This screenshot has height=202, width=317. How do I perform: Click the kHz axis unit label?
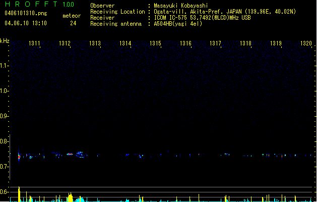(x=5, y=41)
